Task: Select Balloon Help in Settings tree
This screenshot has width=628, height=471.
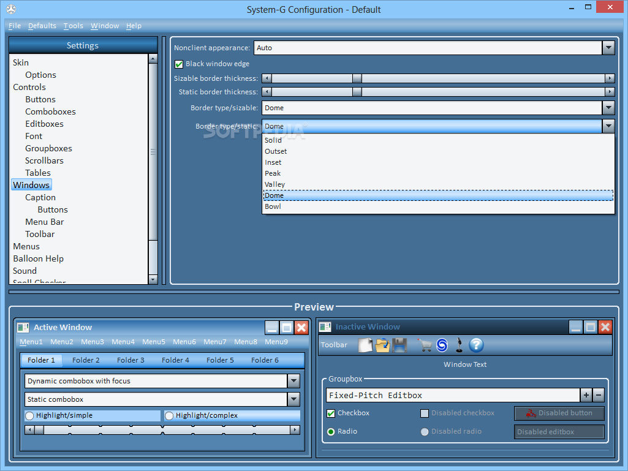Action: tap(38, 258)
